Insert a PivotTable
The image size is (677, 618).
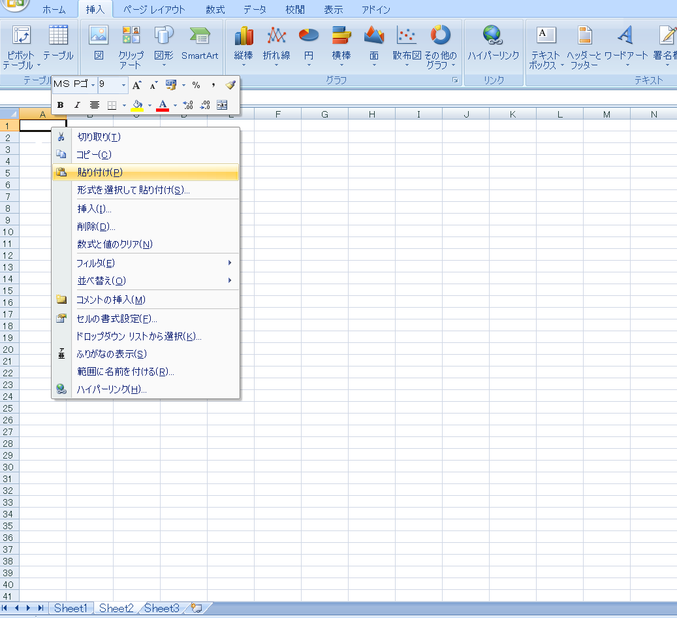click(20, 46)
